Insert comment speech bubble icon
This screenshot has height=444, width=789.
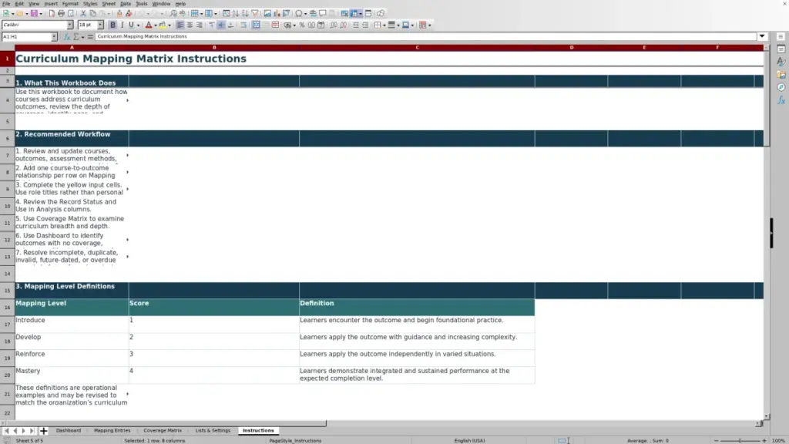point(323,14)
